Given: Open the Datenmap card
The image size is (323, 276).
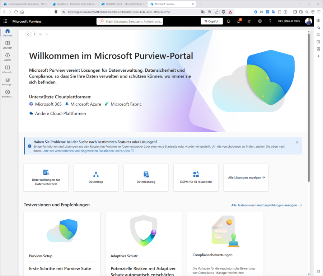Looking at the screenshot, I should [96, 177].
